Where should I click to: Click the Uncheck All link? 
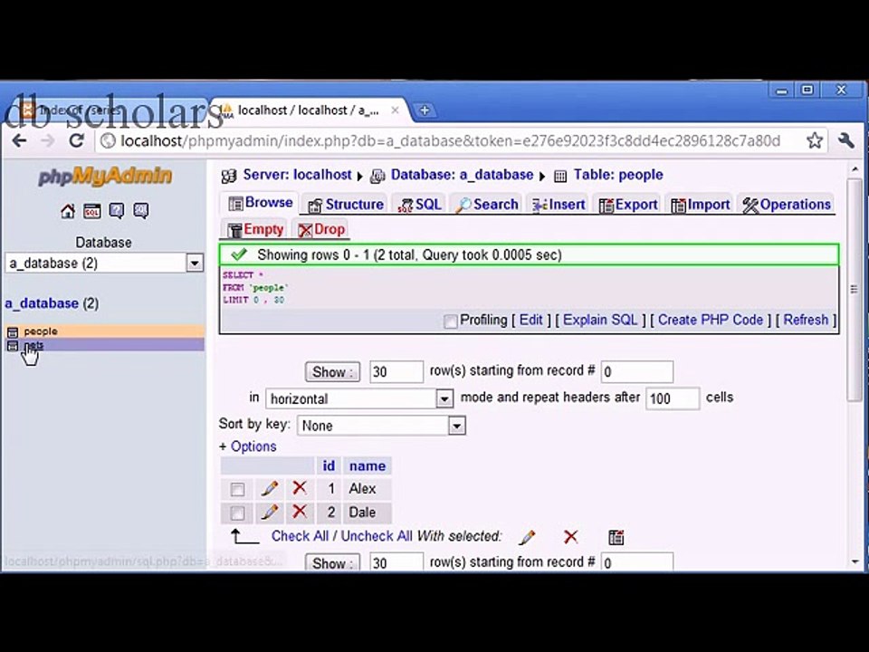tap(377, 536)
